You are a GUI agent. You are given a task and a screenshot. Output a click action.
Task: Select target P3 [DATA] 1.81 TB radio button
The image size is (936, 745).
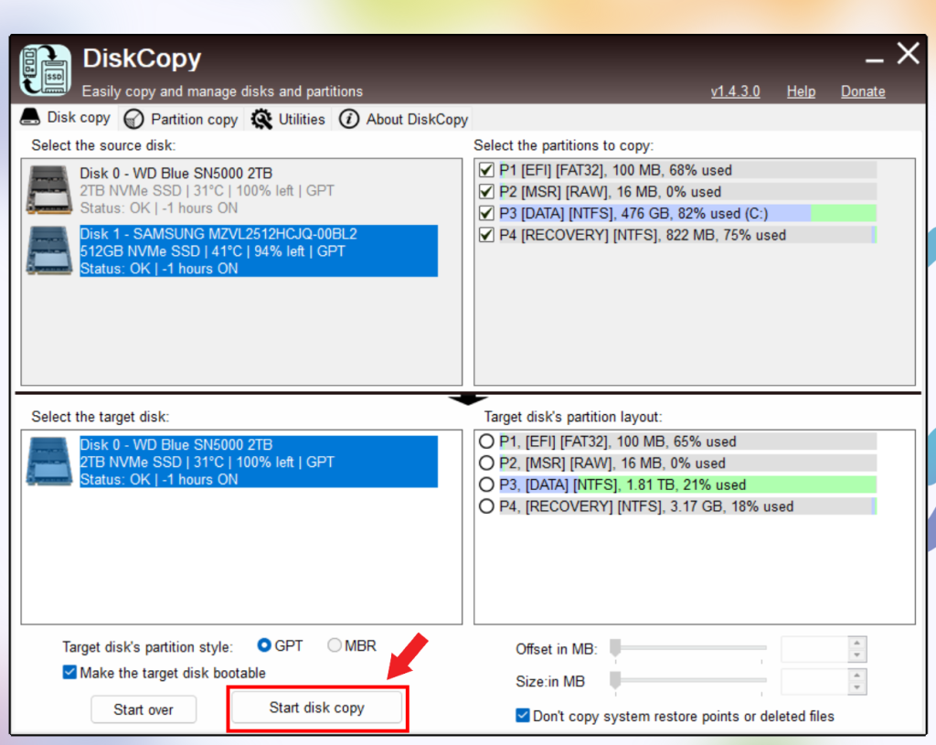pyautogui.click(x=486, y=484)
